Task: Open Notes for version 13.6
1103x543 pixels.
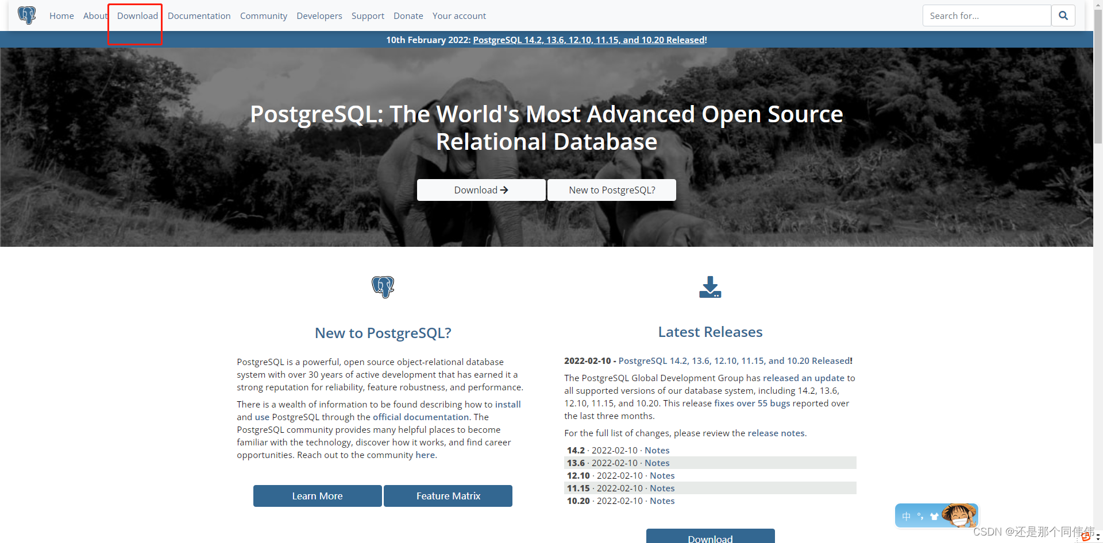Action: [657, 463]
